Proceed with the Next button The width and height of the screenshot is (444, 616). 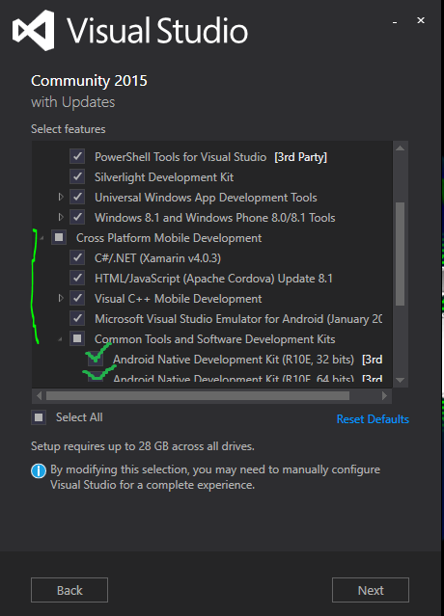[x=371, y=590]
